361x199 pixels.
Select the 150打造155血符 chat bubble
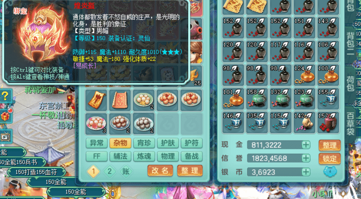[36, 172]
